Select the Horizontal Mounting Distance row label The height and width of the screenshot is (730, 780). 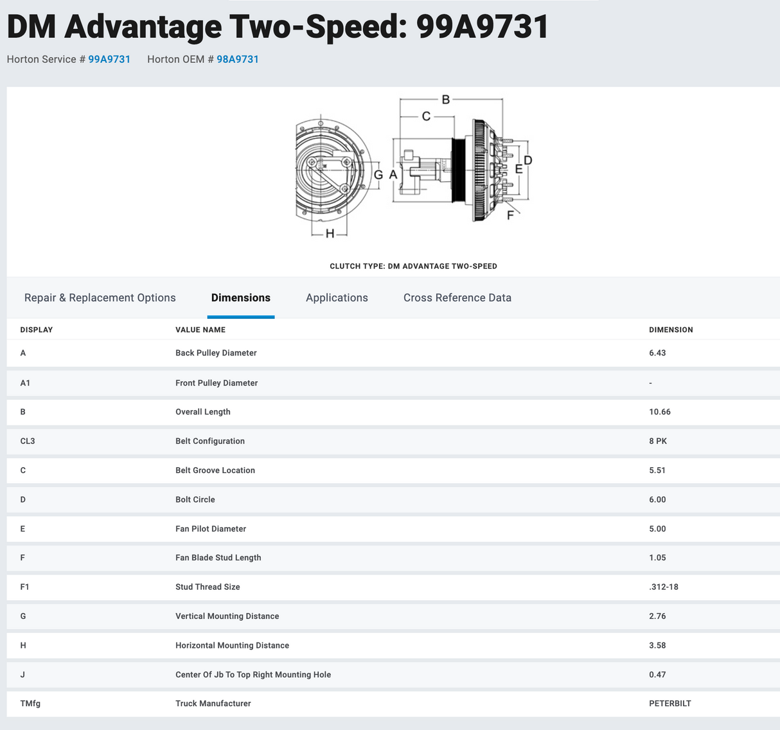(x=232, y=645)
